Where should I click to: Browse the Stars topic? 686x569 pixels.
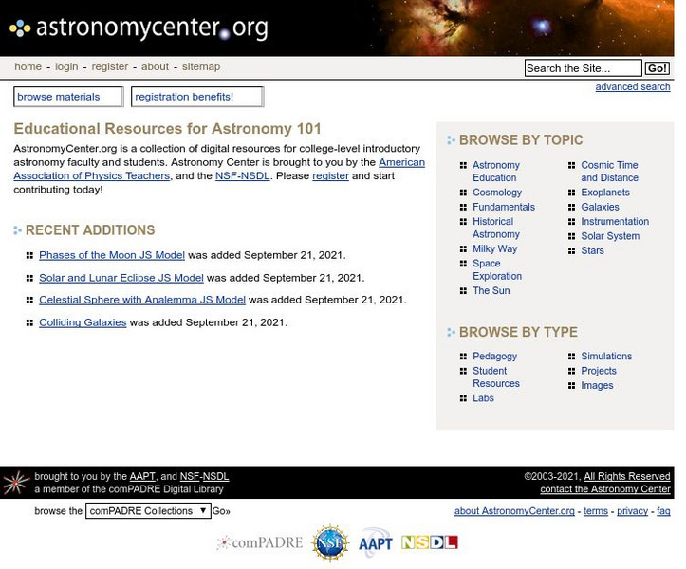click(592, 250)
